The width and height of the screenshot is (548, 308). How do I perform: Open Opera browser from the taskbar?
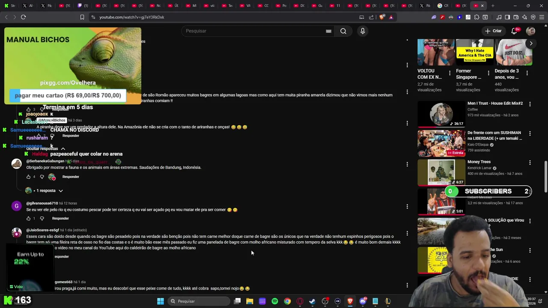pyautogui.click(x=300, y=301)
